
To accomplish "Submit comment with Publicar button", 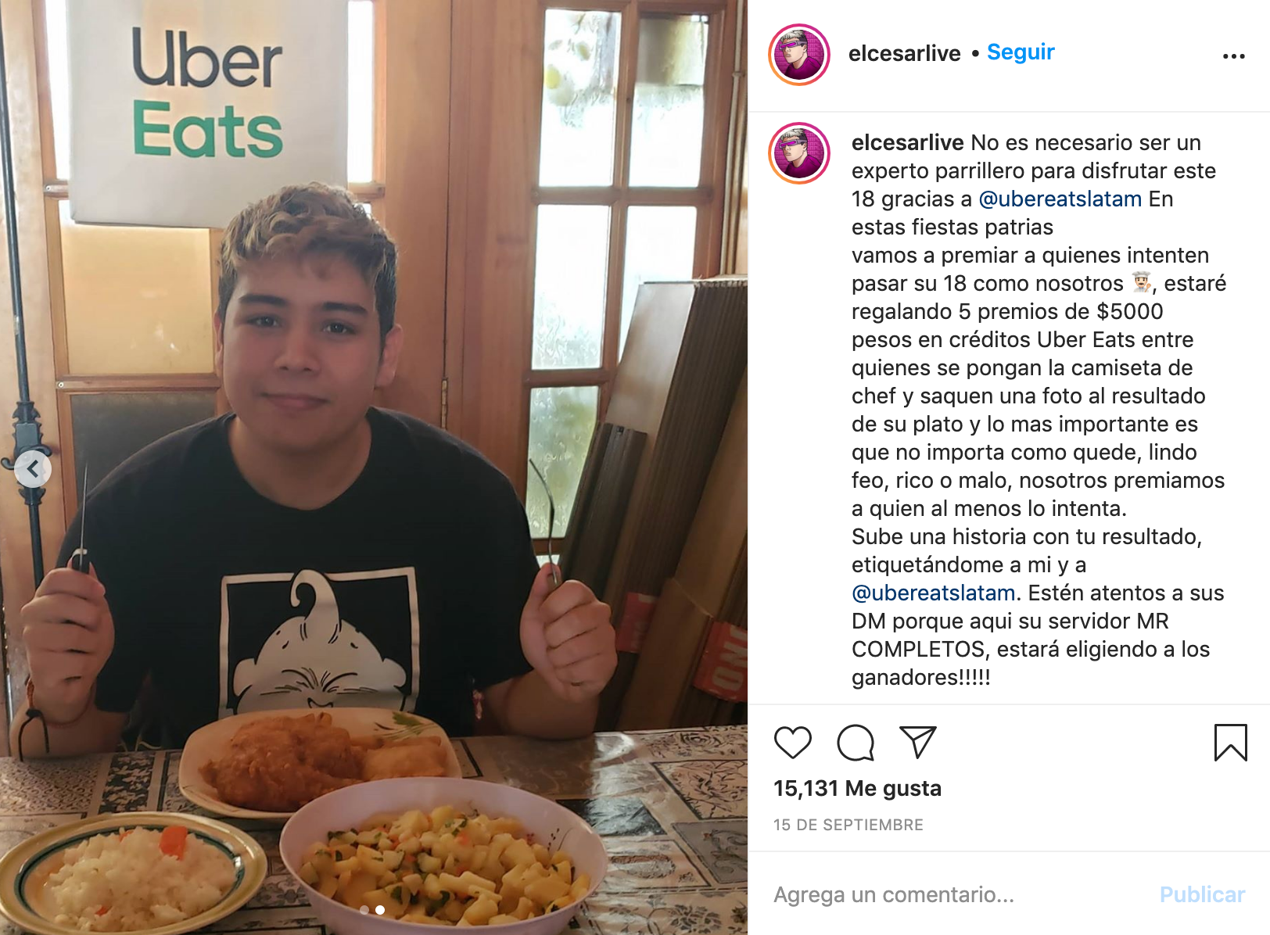I will pos(1202,894).
